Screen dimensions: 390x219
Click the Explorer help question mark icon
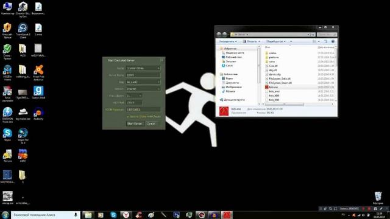333,41
